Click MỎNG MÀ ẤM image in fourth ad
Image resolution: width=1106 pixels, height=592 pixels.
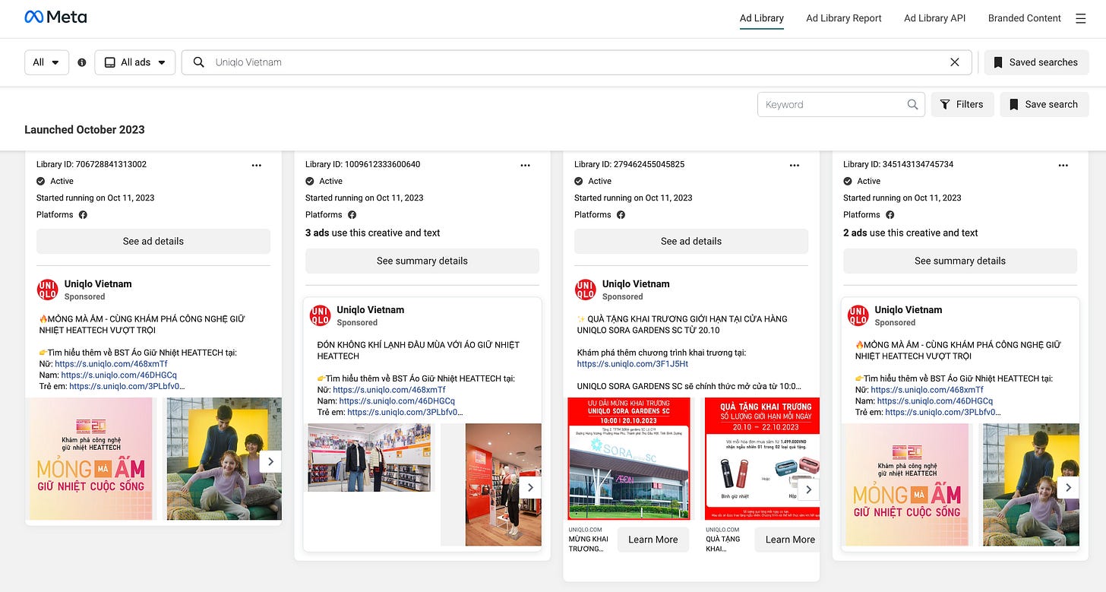click(x=907, y=485)
